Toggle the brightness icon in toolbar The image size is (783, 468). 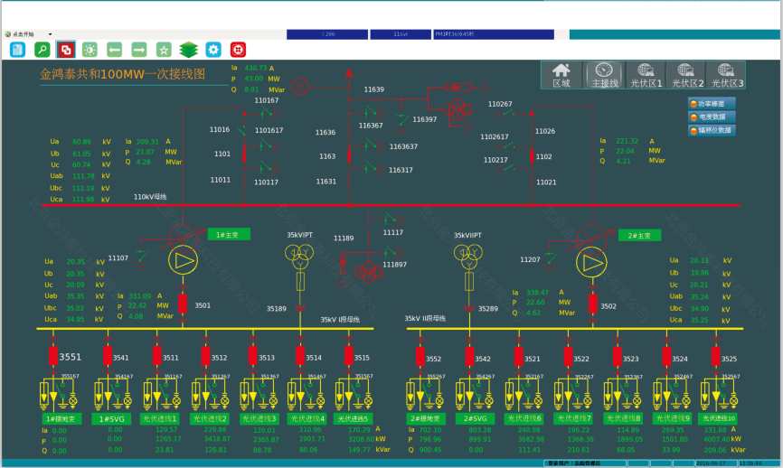90,50
